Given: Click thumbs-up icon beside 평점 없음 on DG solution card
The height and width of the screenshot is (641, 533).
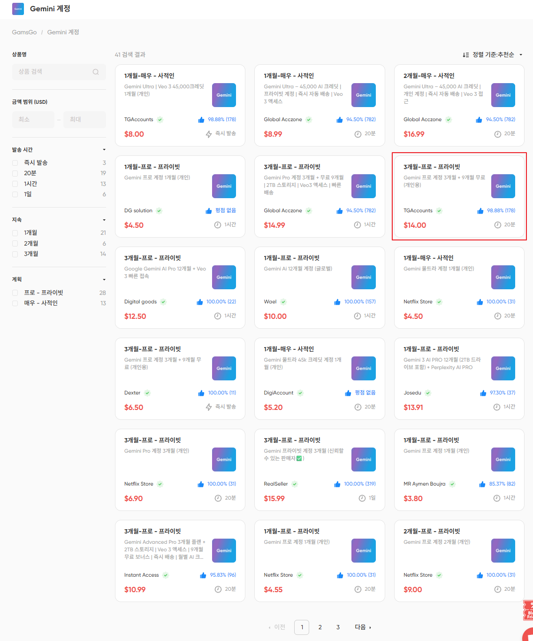Looking at the screenshot, I should (x=209, y=211).
